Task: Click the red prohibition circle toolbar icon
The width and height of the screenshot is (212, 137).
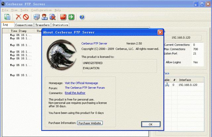Action: click(26, 17)
